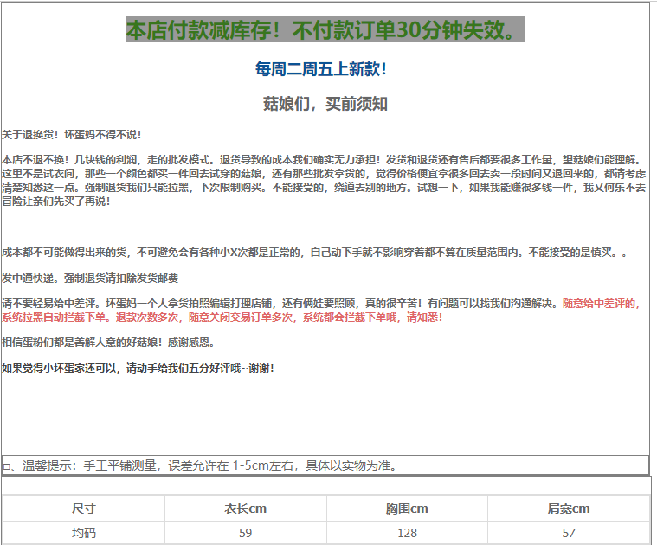657x545 pixels.
Task: Click the paragraph starting 本店不退不换
Action: pyautogui.click(x=323, y=180)
